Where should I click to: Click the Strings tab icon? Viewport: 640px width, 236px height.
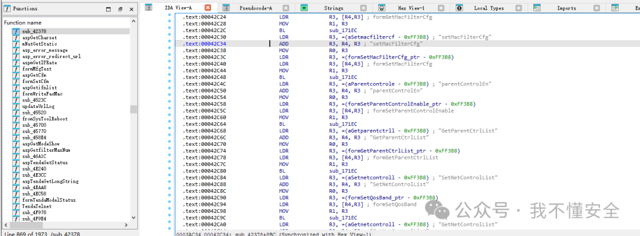point(303,8)
